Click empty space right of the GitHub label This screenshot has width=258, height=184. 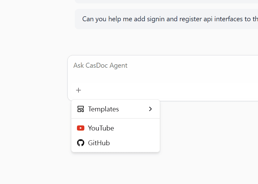click(x=136, y=143)
